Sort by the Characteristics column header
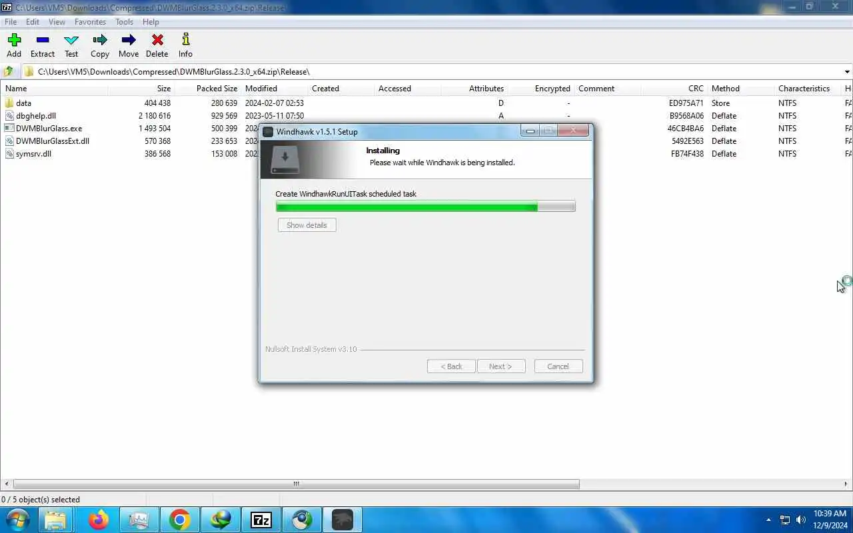This screenshot has width=853, height=533. coord(807,89)
